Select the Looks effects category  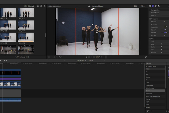tap(155, 105)
